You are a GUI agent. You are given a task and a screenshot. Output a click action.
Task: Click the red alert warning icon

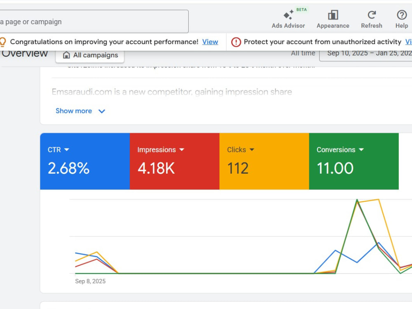pos(236,42)
